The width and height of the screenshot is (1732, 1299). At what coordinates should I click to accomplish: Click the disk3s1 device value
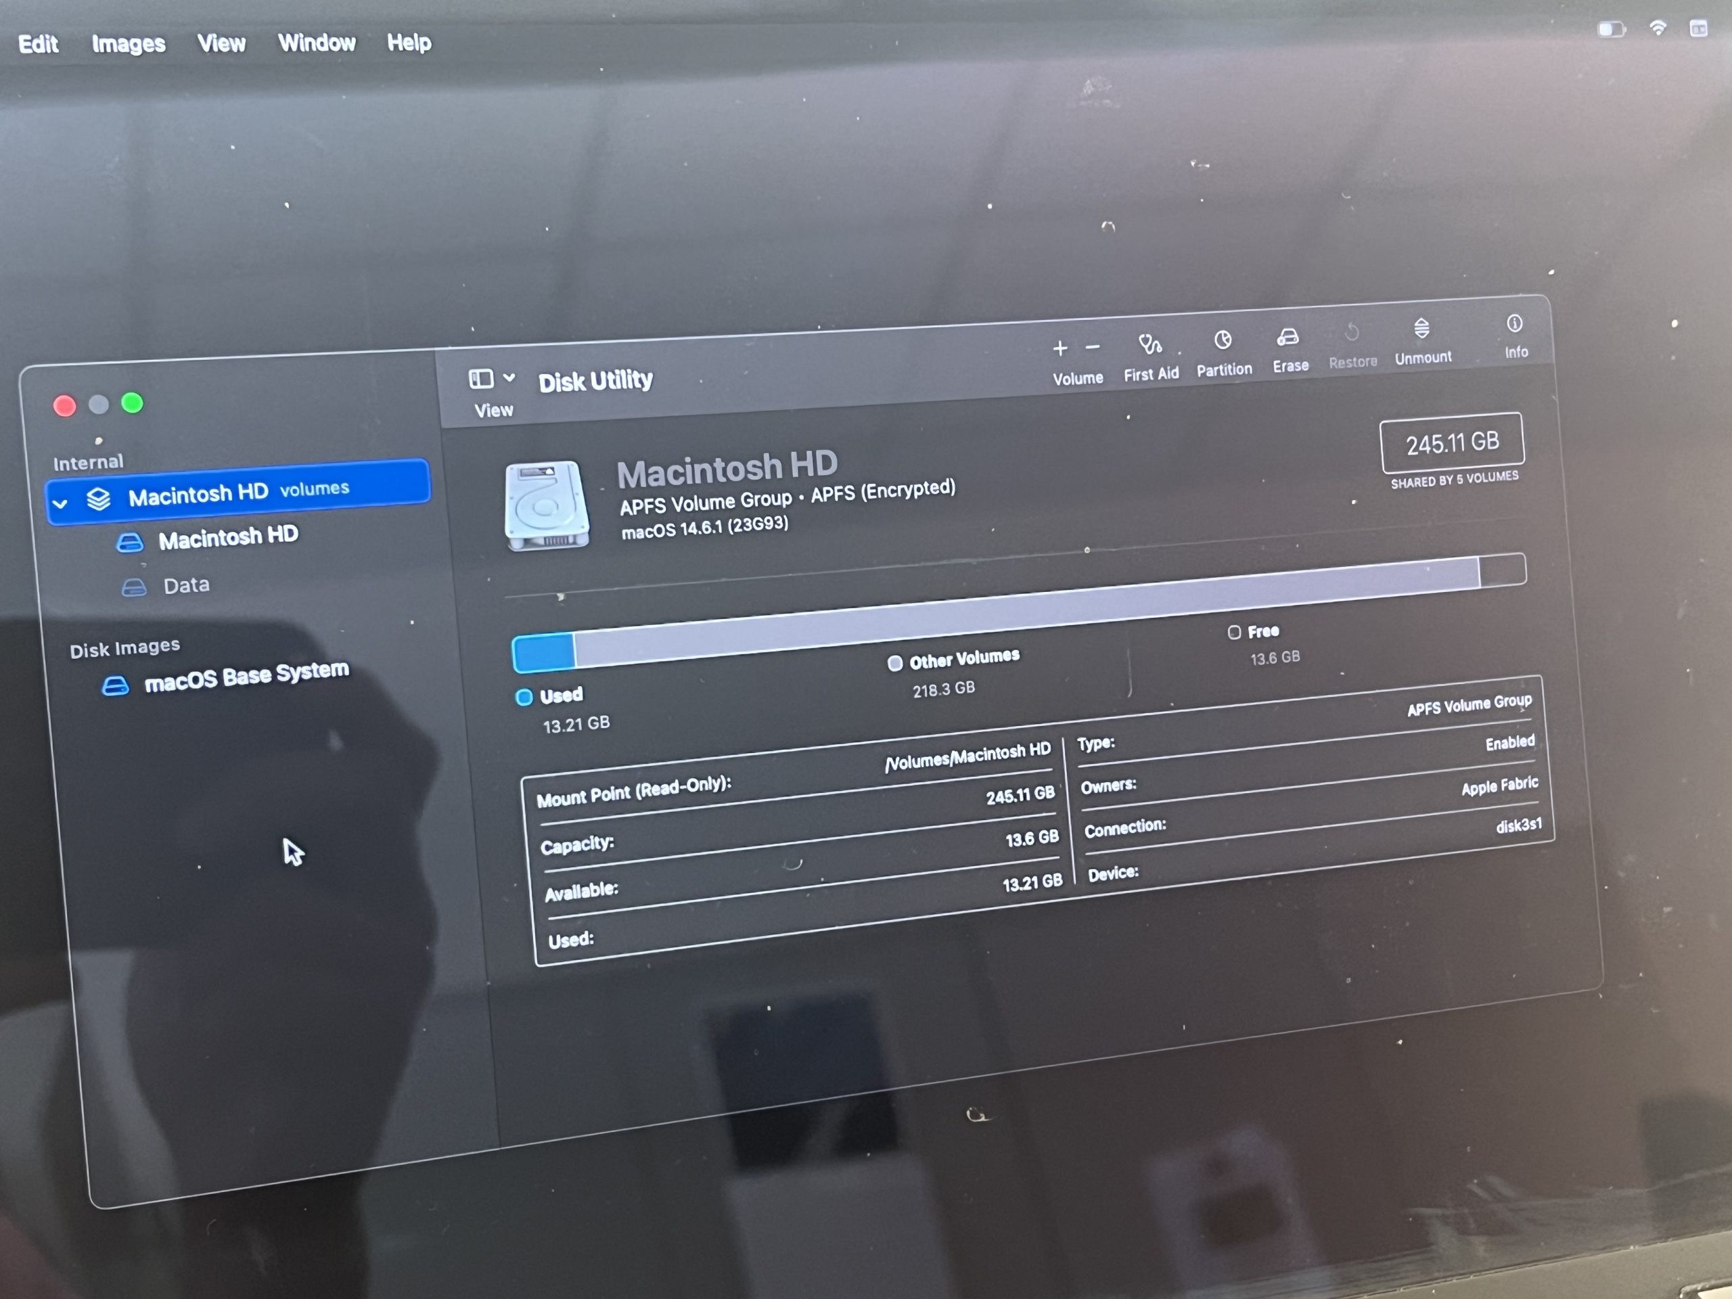click(x=1518, y=825)
